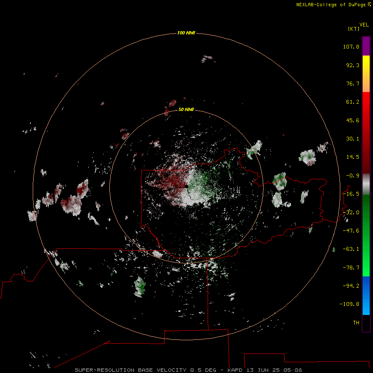This screenshot has width=373, height=373.
Task: Click the -47.6 legend value
Action: pyautogui.click(x=351, y=231)
